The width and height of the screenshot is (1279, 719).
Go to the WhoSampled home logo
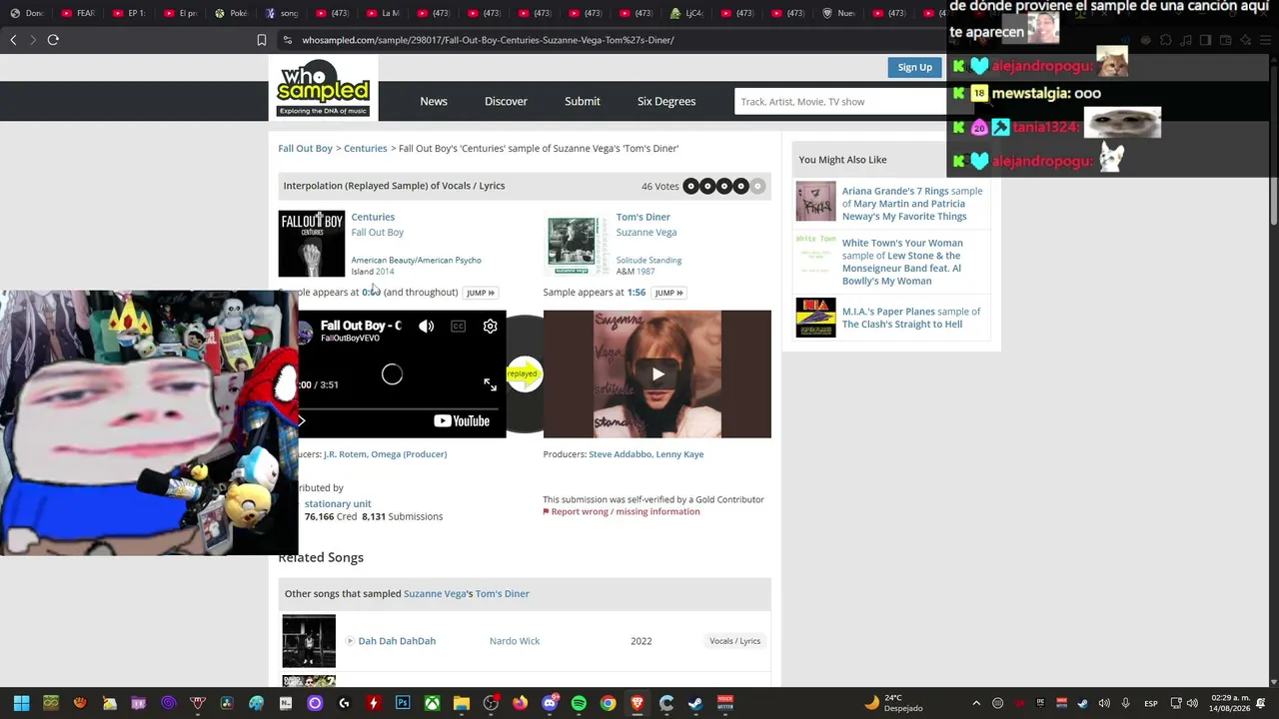[x=324, y=88]
